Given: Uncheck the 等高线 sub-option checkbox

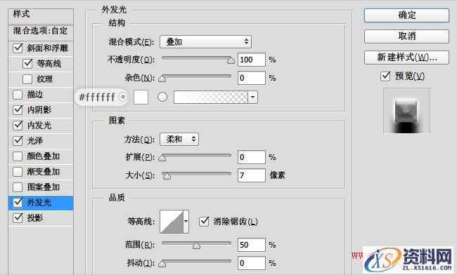Looking at the screenshot, I should click(27, 63).
